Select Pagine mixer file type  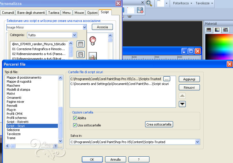point(15,102)
